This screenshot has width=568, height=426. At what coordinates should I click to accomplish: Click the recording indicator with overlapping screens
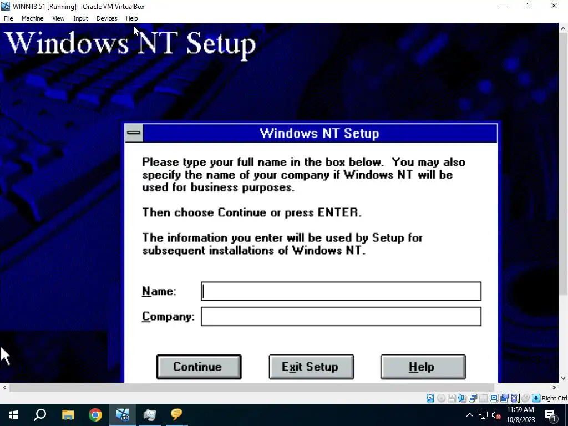(x=504, y=398)
